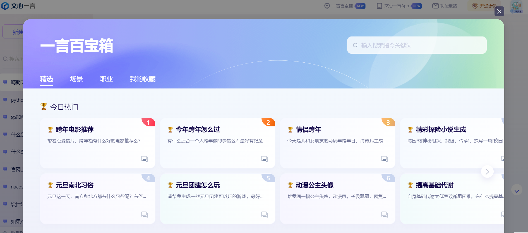Image resolution: width=528 pixels, height=233 pixels.
Task: Click the trophy icon beside 今日热门
Action: pos(44,106)
